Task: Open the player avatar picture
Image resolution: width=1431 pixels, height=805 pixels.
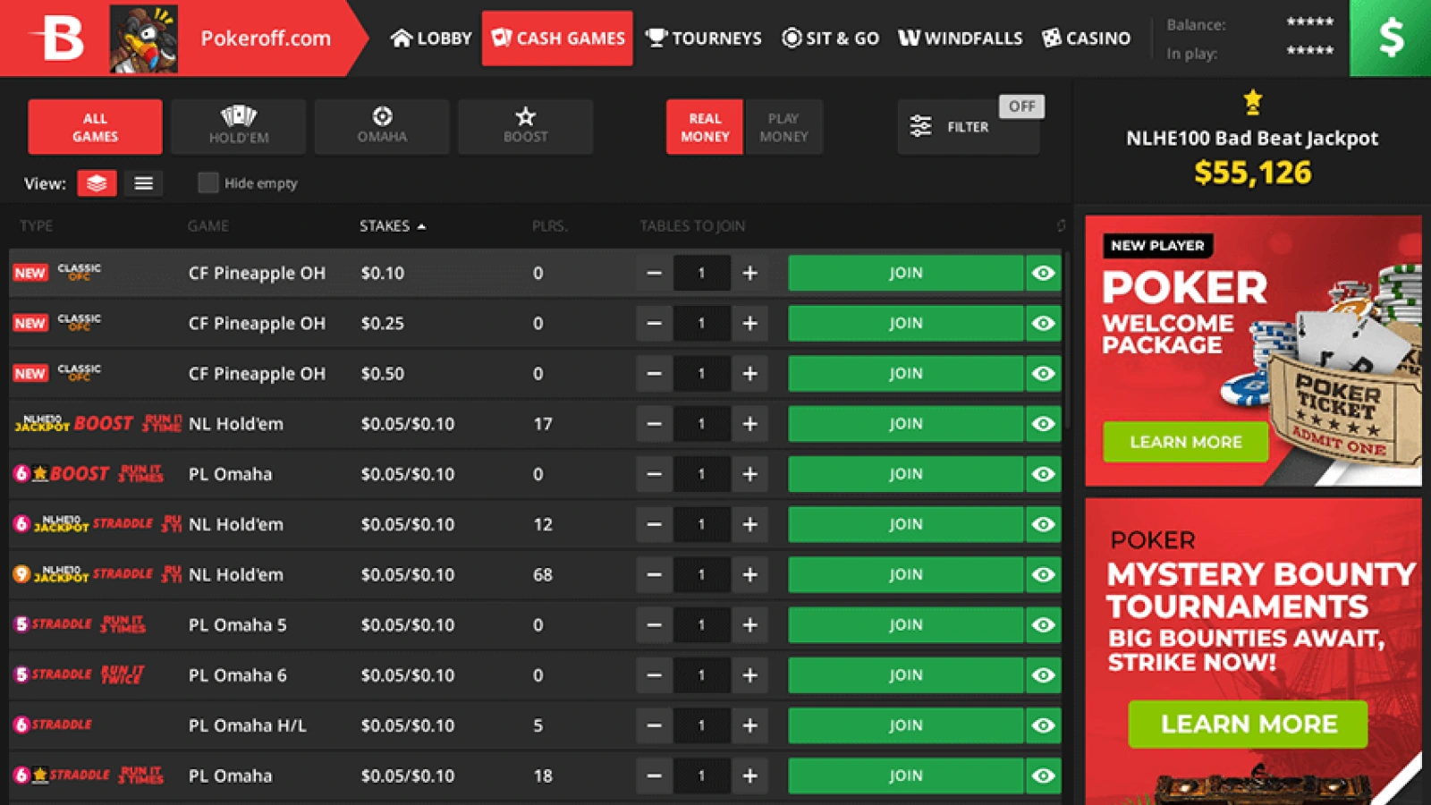Action: (x=143, y=38)
